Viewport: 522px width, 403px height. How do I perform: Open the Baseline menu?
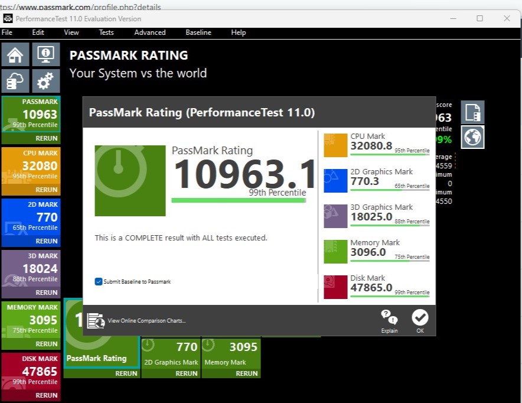coord(198,32)
